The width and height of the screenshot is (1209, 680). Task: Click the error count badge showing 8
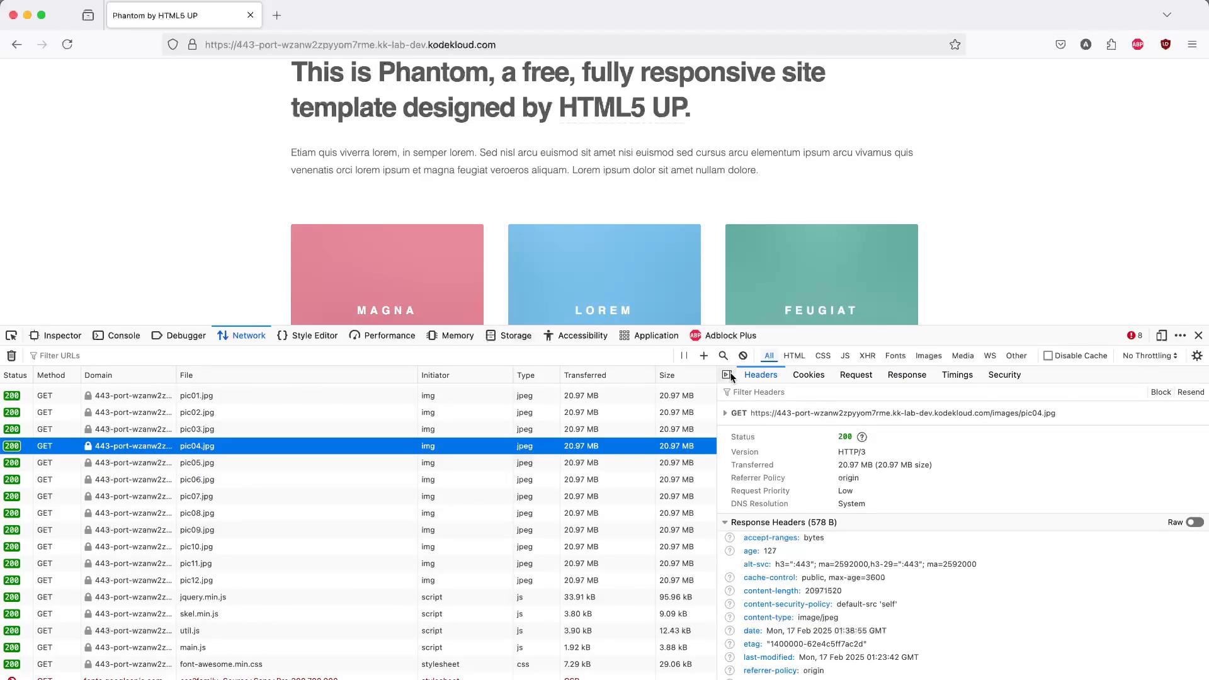tap(1135, 336)
